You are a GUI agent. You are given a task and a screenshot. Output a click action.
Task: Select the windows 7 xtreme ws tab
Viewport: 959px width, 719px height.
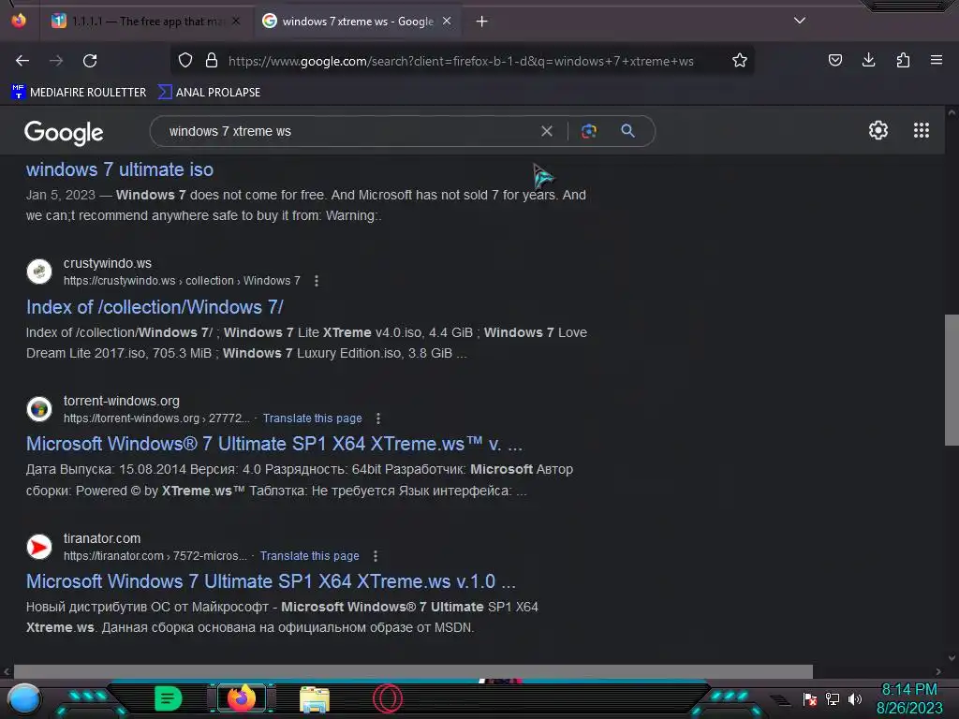coord(358,22)
